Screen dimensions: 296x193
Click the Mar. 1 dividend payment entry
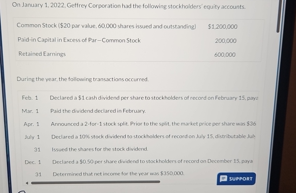(x=99, y=111)
